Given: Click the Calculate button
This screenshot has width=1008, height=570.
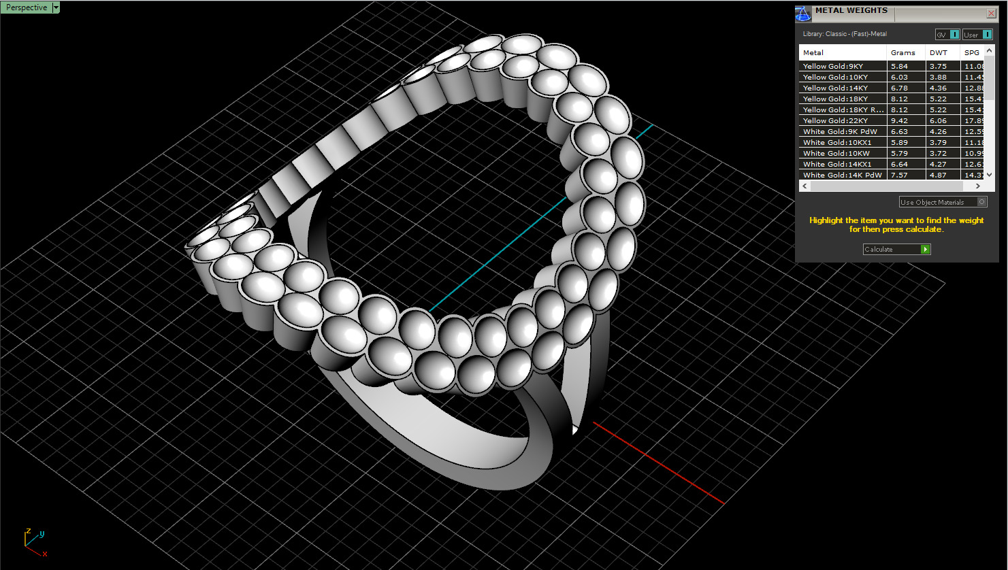Looking at the screenshot, I should [x=896, y=250].
